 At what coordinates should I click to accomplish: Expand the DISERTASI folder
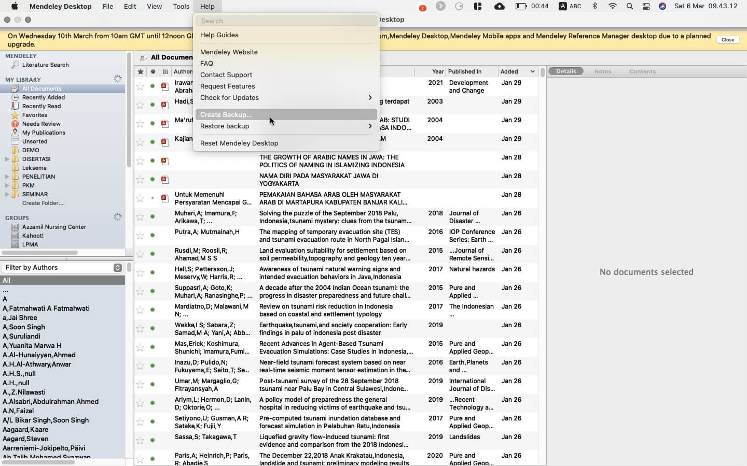7,159
